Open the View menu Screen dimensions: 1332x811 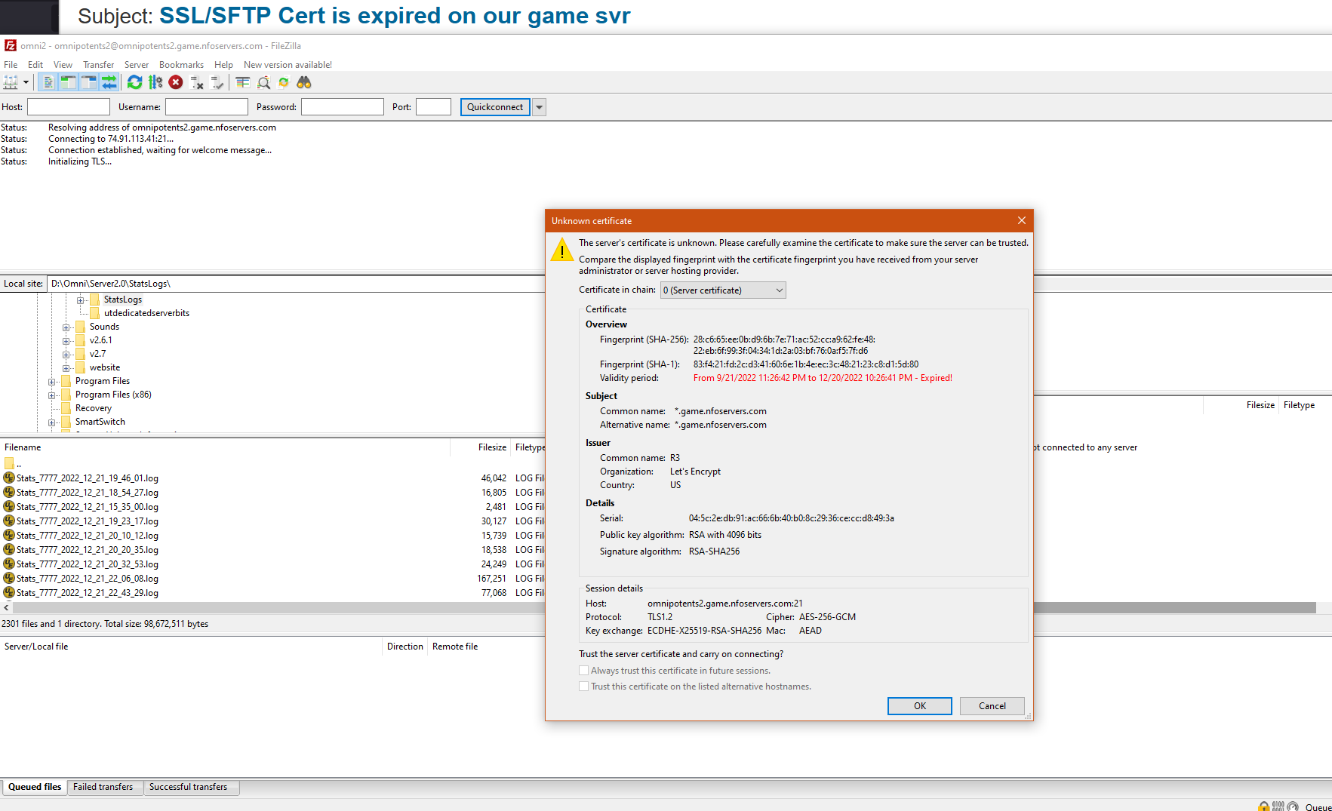(x=63, y=65)
